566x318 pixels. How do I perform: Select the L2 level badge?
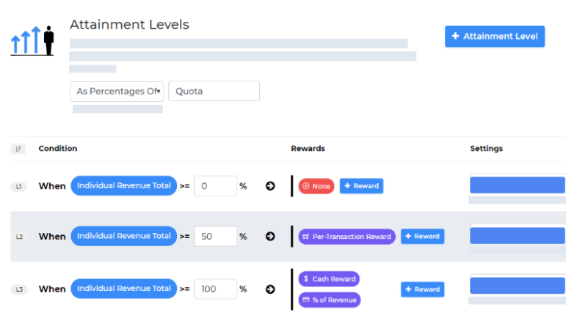point(19,237)
